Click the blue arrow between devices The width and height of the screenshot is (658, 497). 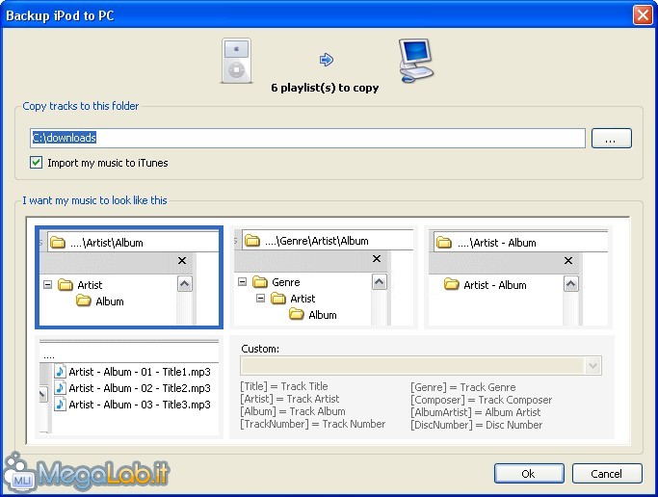click(326, 60)
